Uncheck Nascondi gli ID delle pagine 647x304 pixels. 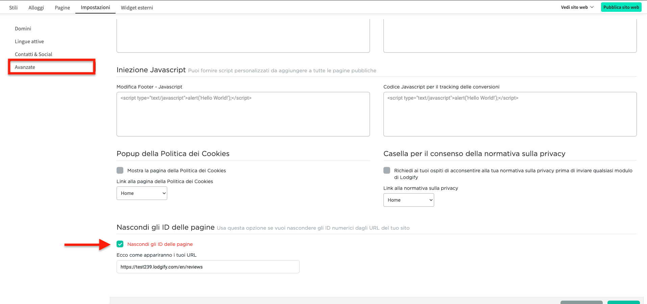[x=120, y=244]
